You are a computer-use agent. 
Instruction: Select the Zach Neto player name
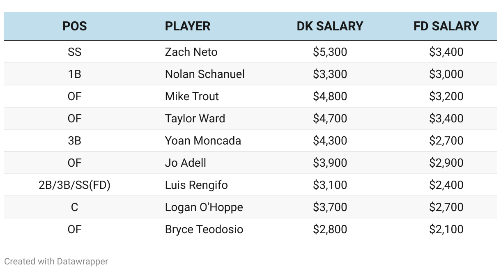coord(191,52)
